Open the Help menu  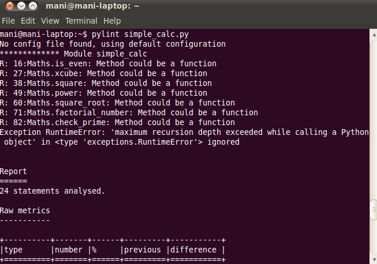(x=112, y=21)
